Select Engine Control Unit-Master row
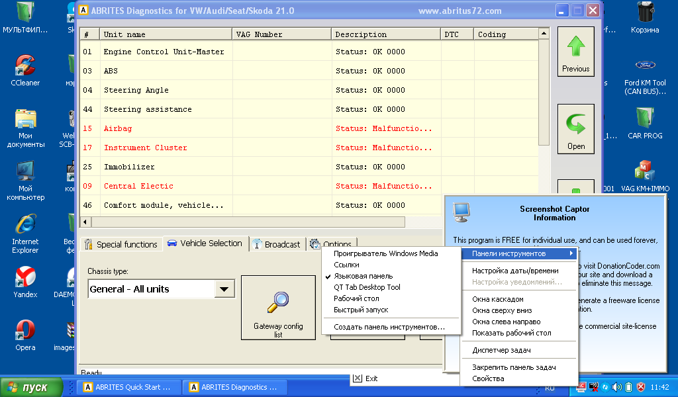Viewport: 678px width, 397px height. tap(309, 52)
